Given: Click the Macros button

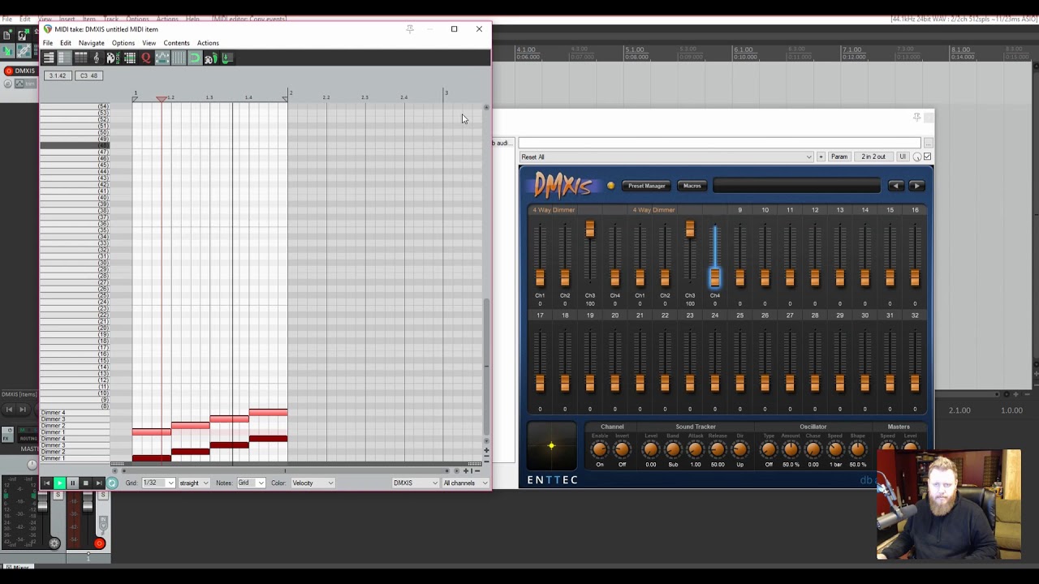Looking at the screenshot, I should 692,186.
